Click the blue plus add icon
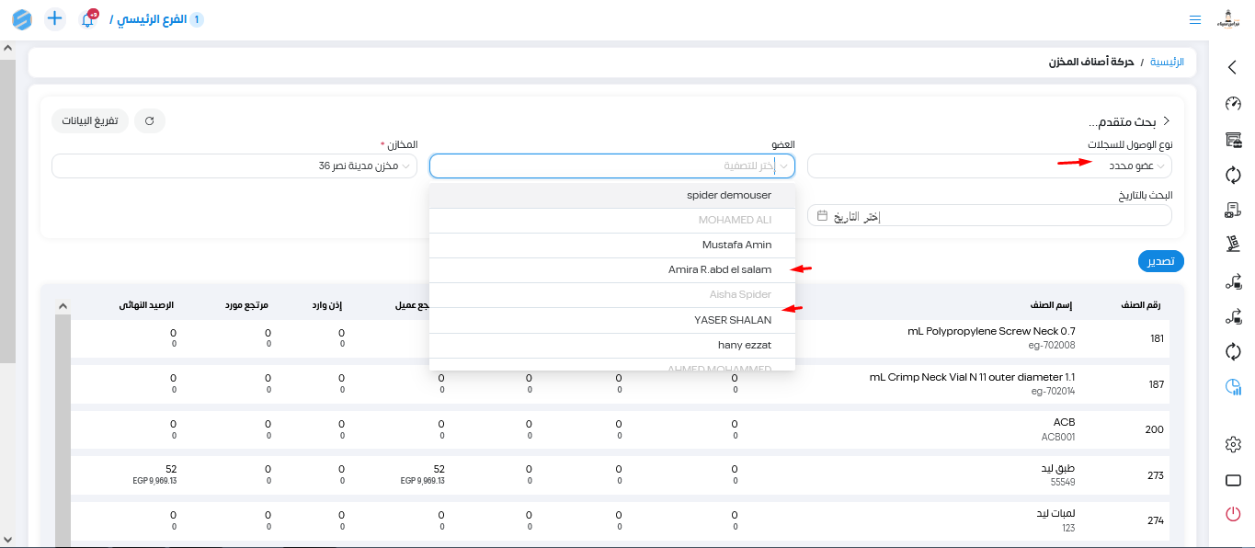This screenshot has width=1255, height=548. point(55,18)
